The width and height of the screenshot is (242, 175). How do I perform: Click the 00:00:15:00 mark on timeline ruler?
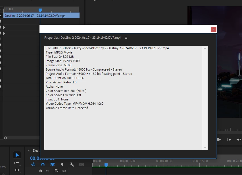coord(200,161)
